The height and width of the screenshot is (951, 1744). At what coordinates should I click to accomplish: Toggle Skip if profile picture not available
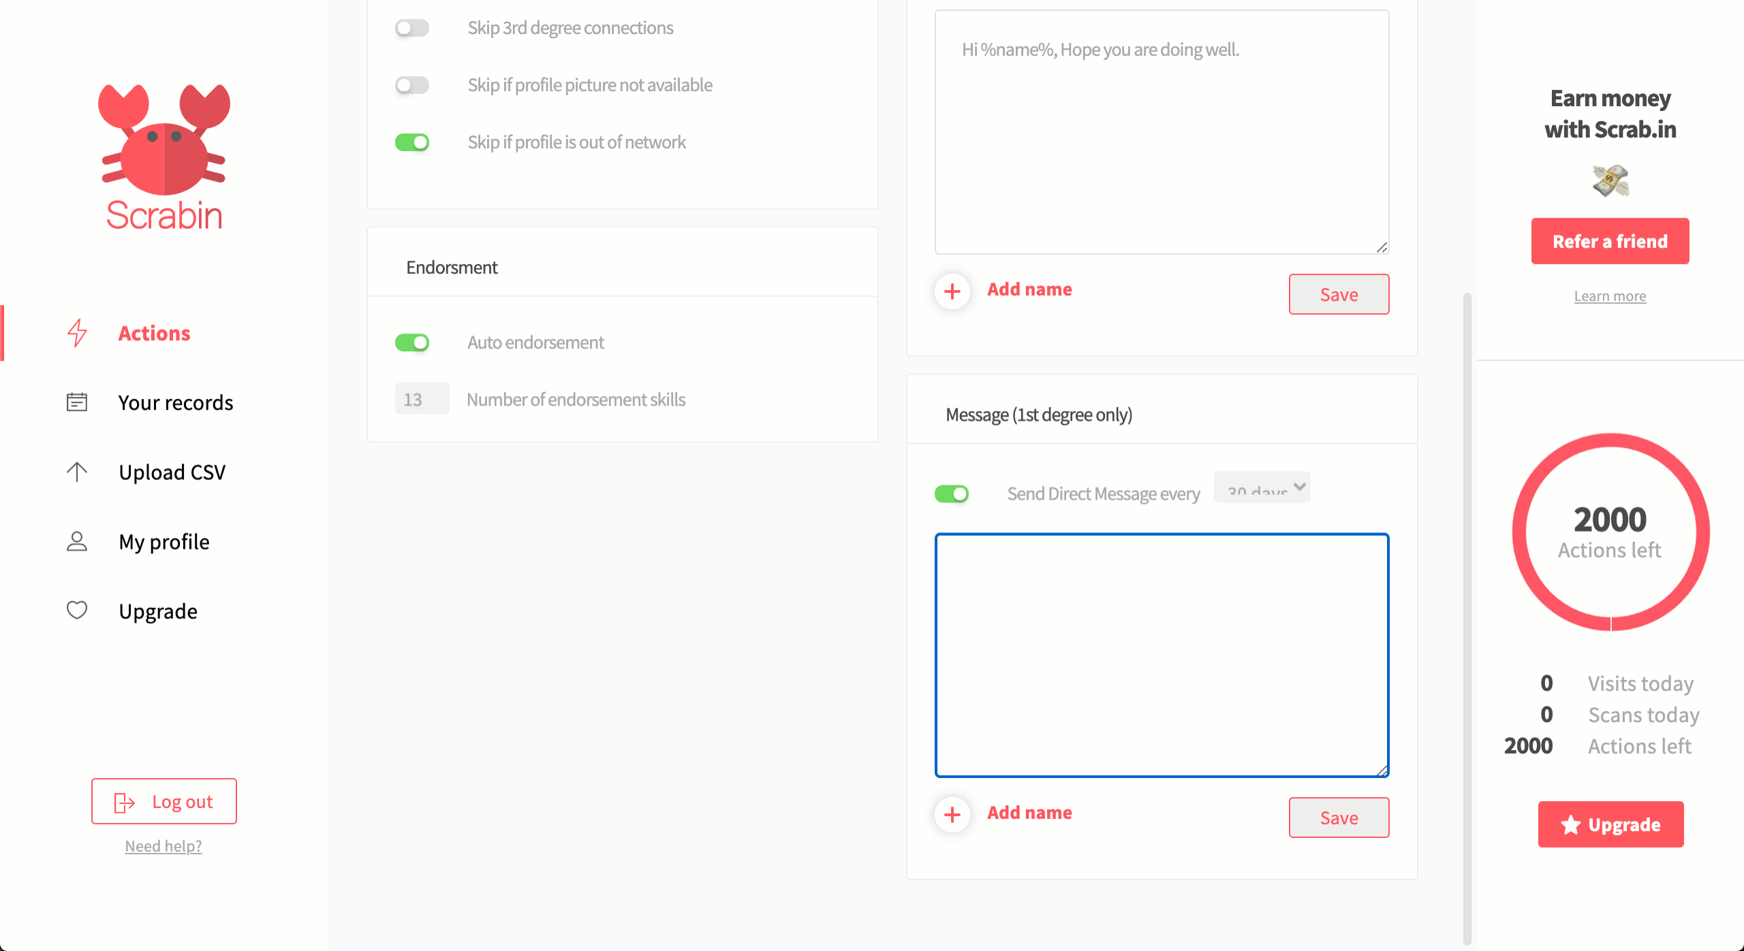(412, 85)
